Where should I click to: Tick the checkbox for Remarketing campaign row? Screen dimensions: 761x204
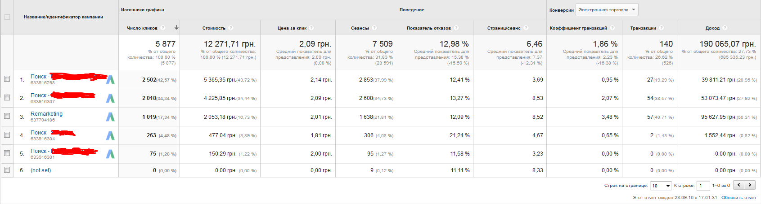tap(7, 116)
